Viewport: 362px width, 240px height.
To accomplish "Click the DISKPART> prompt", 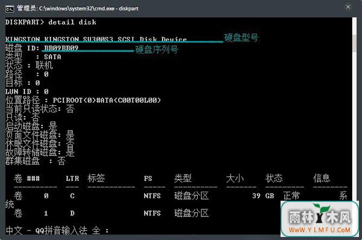I will pos(25,22).
